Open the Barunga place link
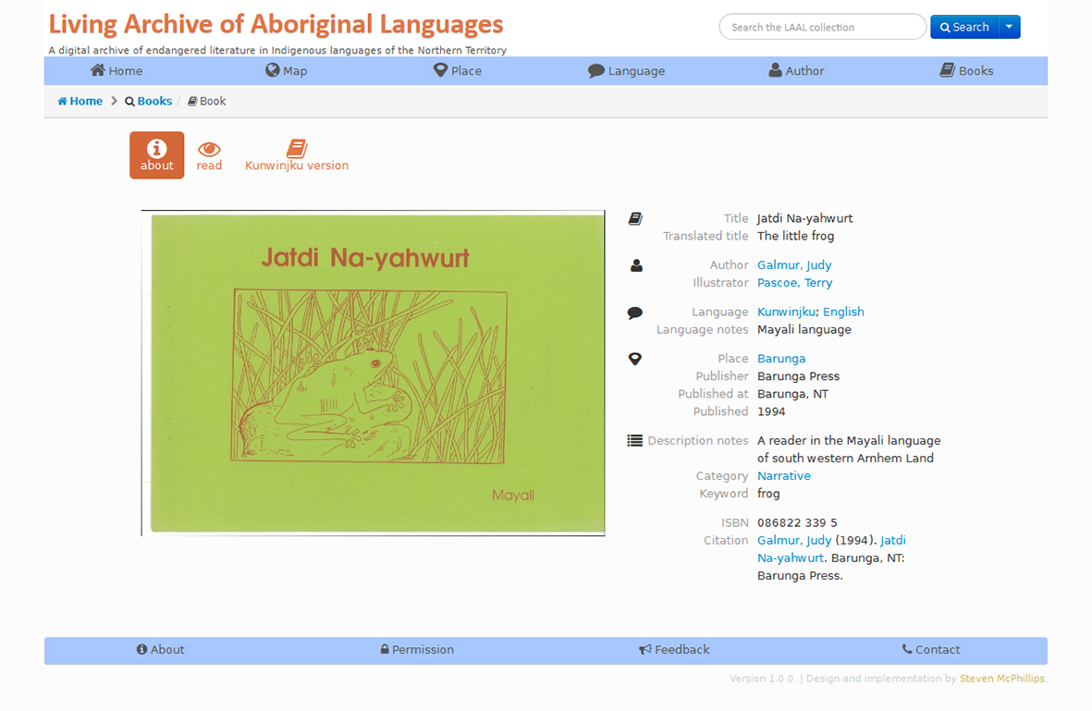The height and width of the screenshot is (711, 1092). coord(781,358)
